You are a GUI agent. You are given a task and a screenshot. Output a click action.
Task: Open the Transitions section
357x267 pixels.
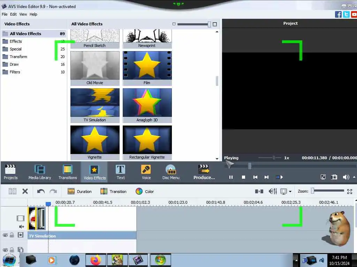click(68, 172)
